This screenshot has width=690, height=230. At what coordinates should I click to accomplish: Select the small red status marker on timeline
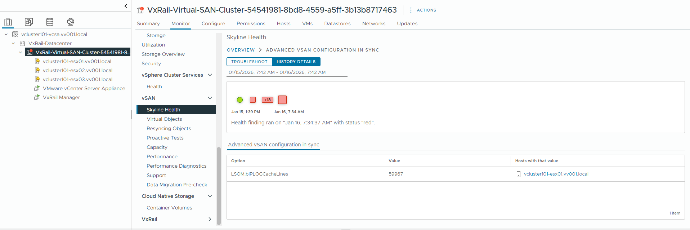(253, 100)
